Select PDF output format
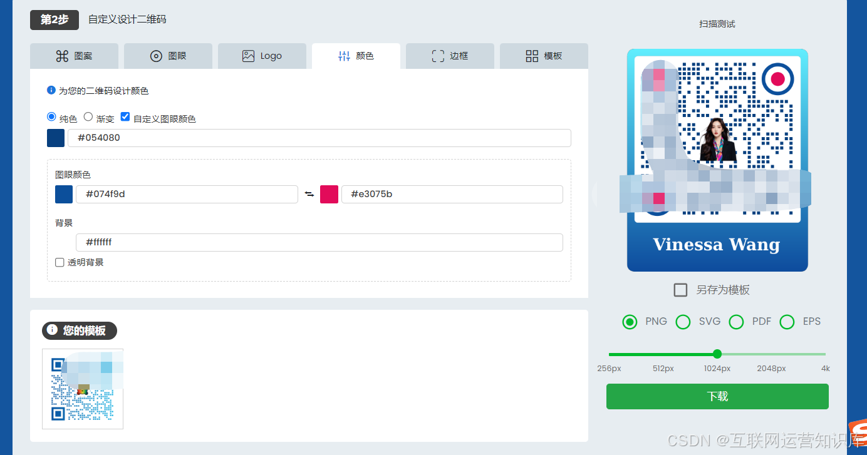Viewport: 867px width, 455px height. [737, 322]
